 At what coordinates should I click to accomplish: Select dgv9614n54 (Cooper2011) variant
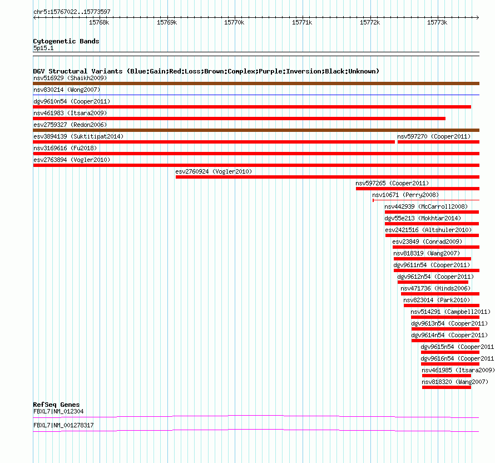[x=449, y=335]
